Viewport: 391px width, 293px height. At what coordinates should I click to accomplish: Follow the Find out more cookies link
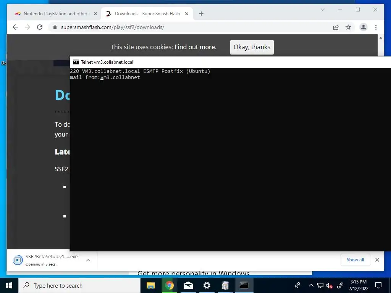pyautogui.click(x=195, y=47)
